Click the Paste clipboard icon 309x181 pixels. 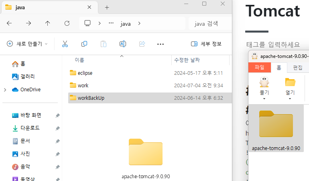coord(104,44)
